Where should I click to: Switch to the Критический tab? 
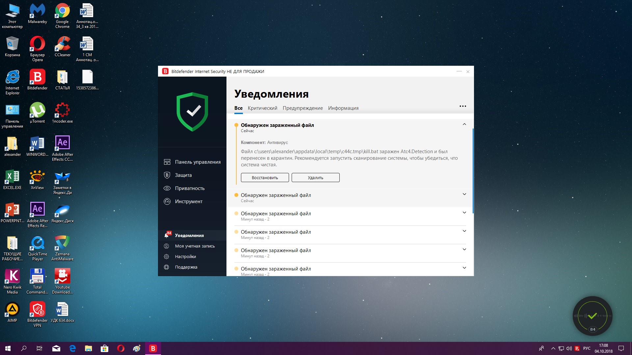click(x=262, y=108)
